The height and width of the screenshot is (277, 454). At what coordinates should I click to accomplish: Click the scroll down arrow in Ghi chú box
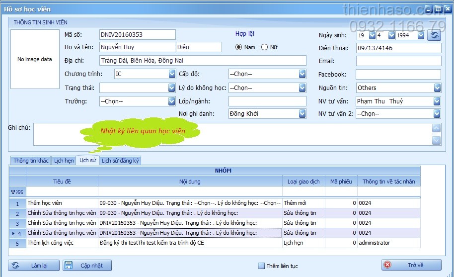[x=436, y=140]
